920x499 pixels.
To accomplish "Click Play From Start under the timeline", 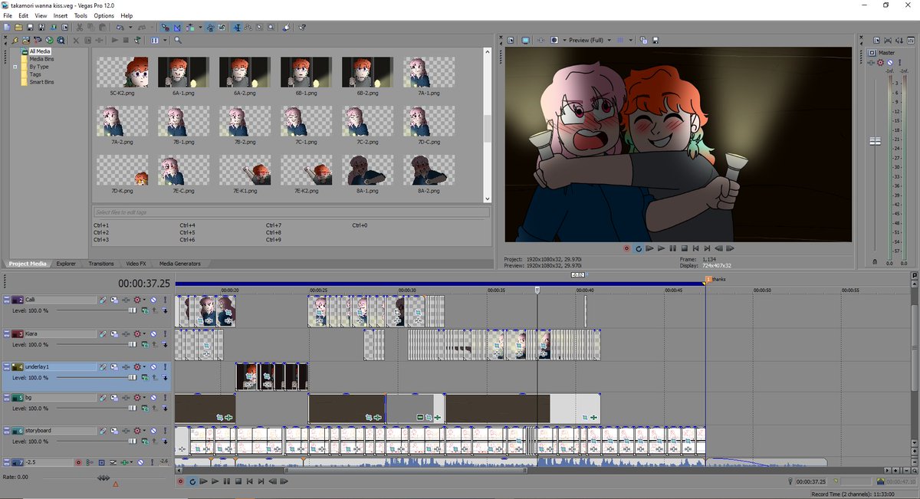I will pos(203,481).
